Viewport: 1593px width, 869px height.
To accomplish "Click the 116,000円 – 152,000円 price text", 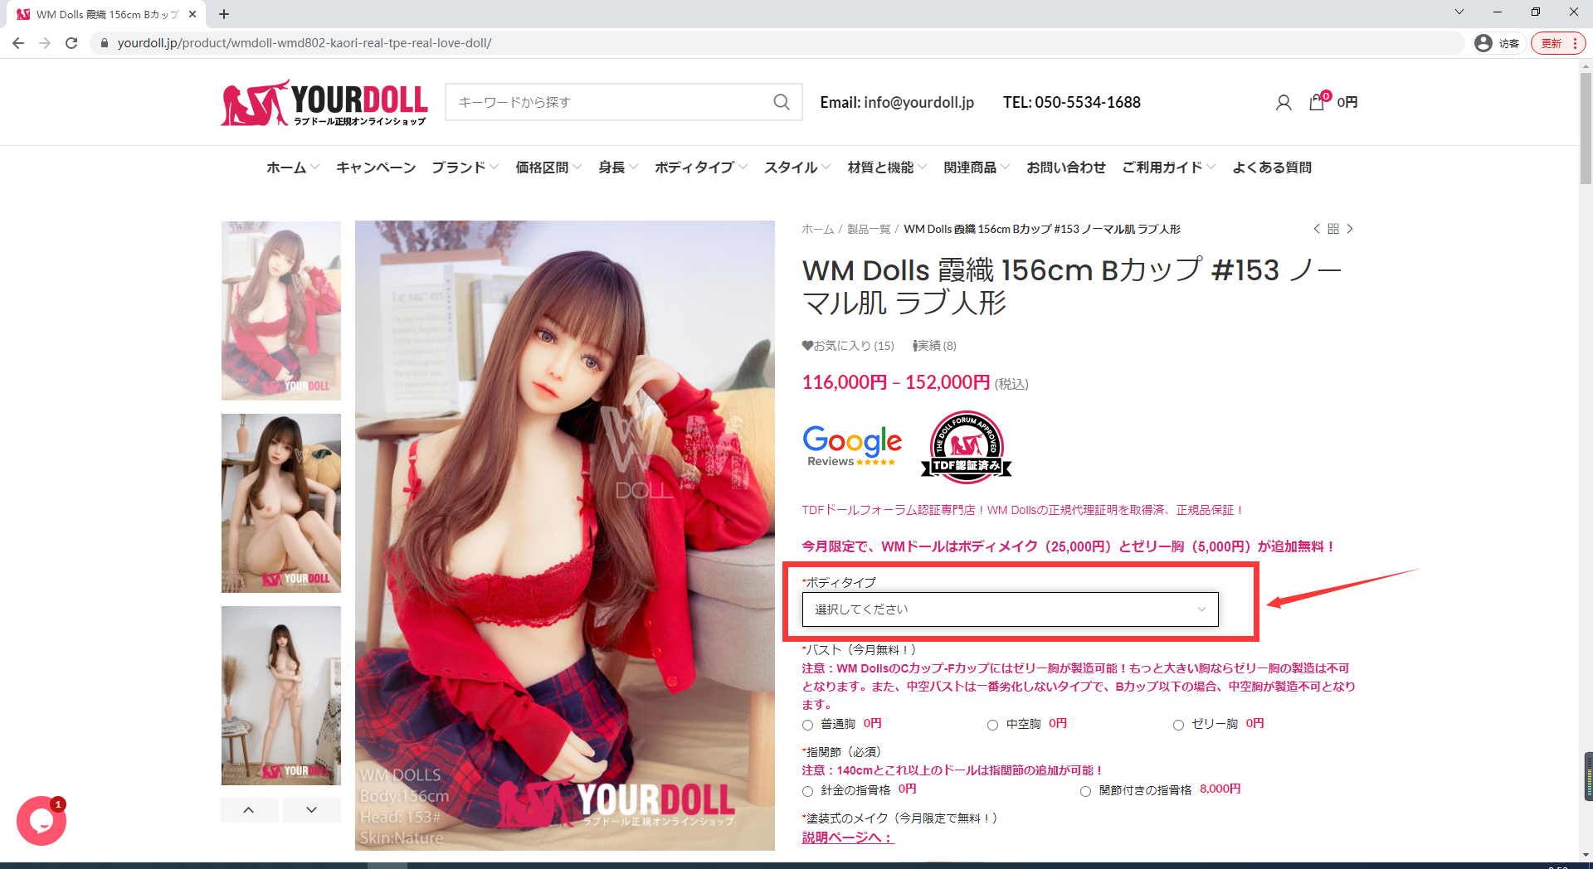I will point(896,382).
